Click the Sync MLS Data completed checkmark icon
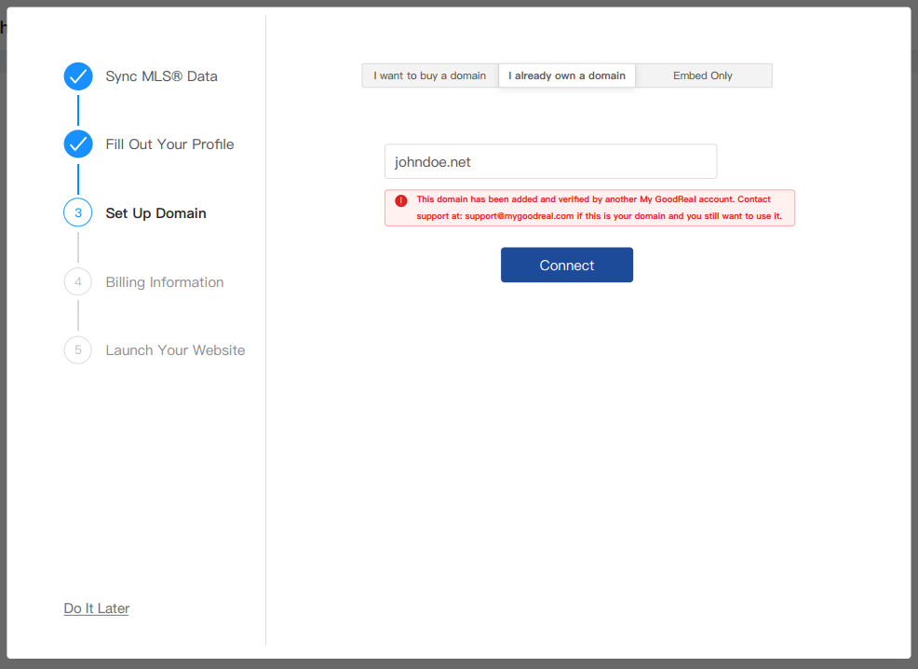Screen dimensions: 918x669 tap(78, 76)
